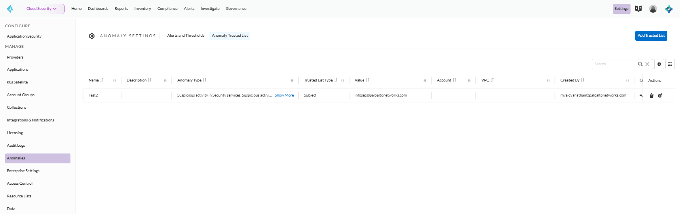Open the Reports menu

point(122,9)
